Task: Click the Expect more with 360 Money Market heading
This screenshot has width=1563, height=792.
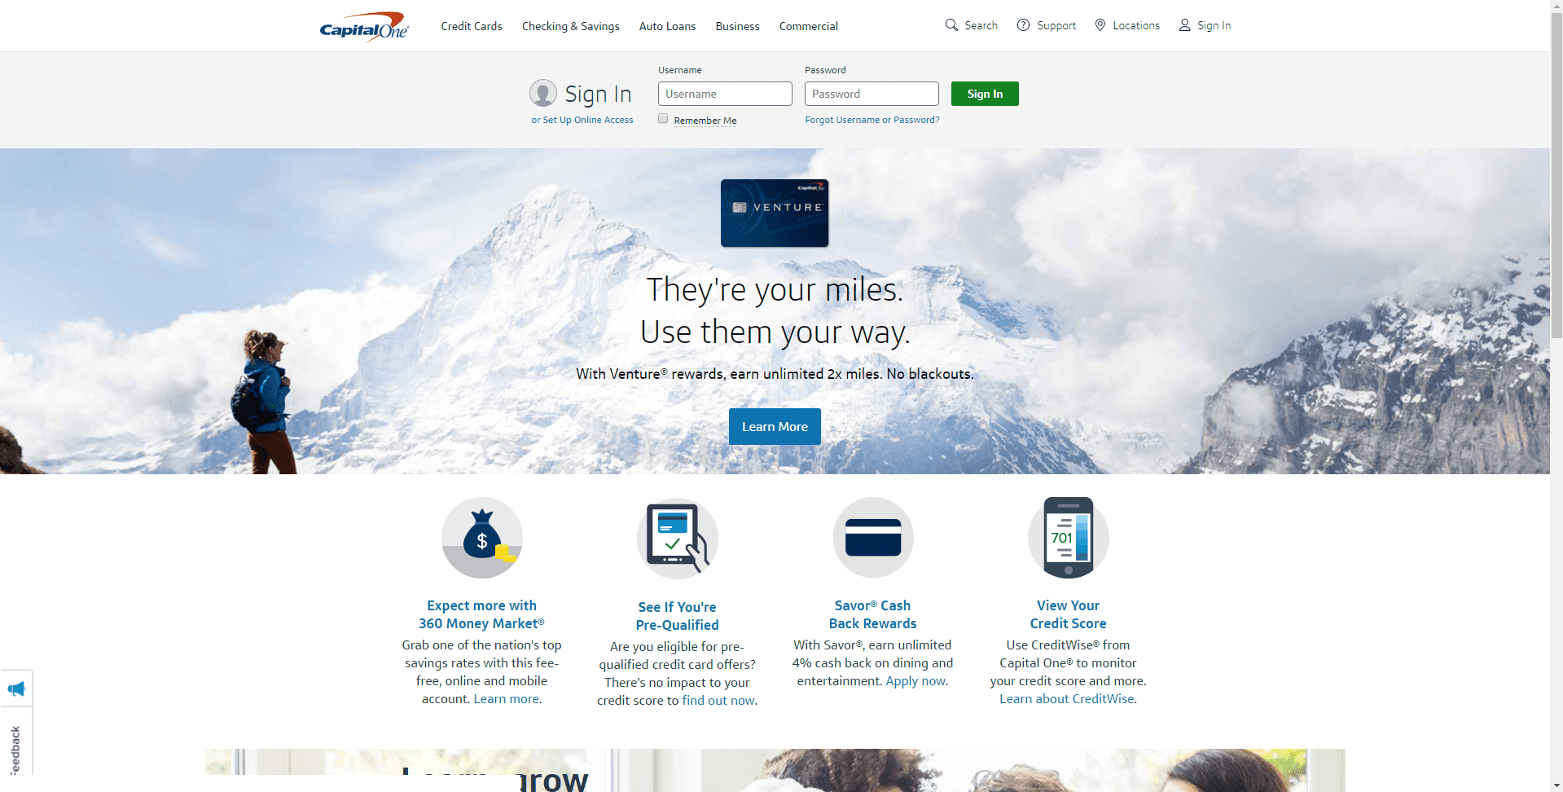Action: click(482, 614)
